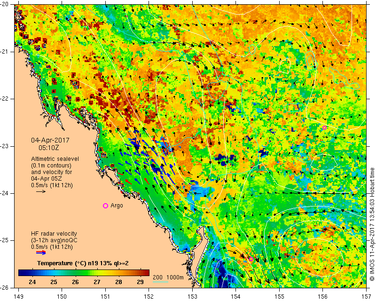
Task: Click the Argo float marker near 154.3°E, 25.4°S
Action: [251, 259]
